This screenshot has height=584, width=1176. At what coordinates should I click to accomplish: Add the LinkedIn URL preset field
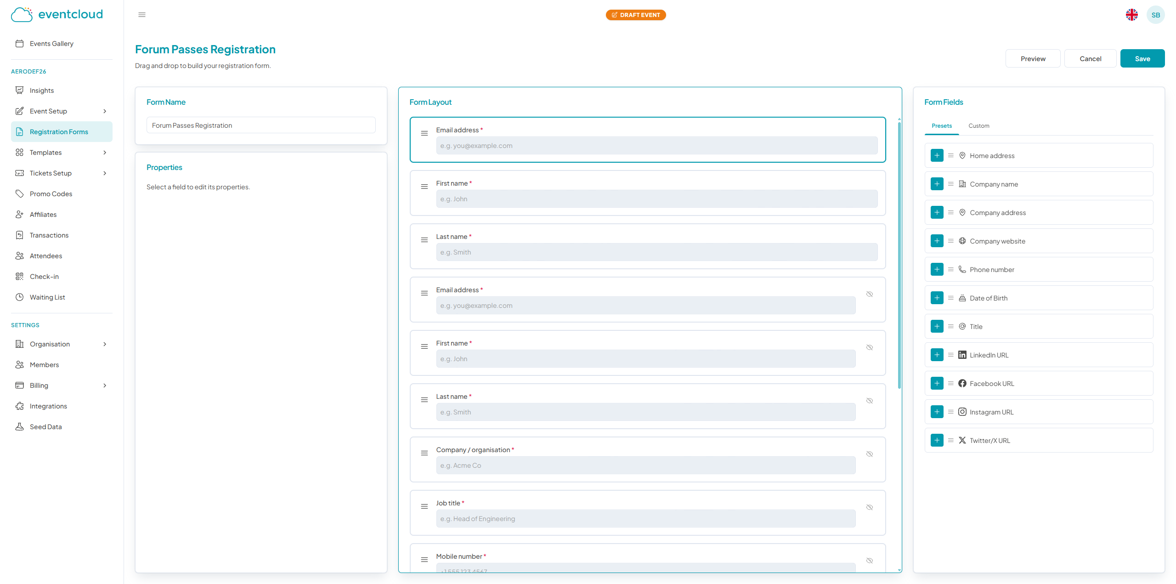point(937,355)
